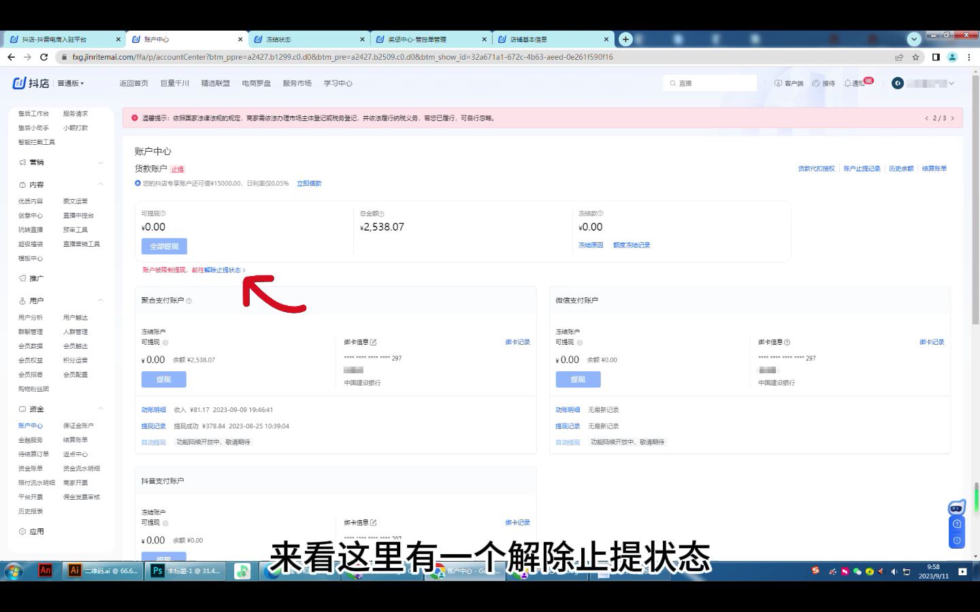Click the 用户 person icon in sidebar
The image size is (980, 612).
(21, 300)
